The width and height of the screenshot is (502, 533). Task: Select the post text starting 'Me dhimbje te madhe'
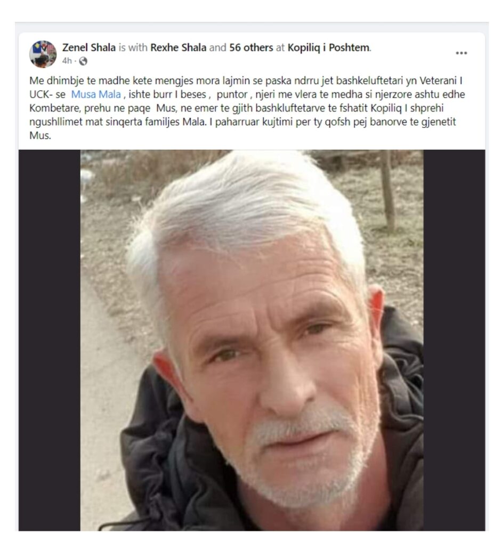(x=247, y=108)
